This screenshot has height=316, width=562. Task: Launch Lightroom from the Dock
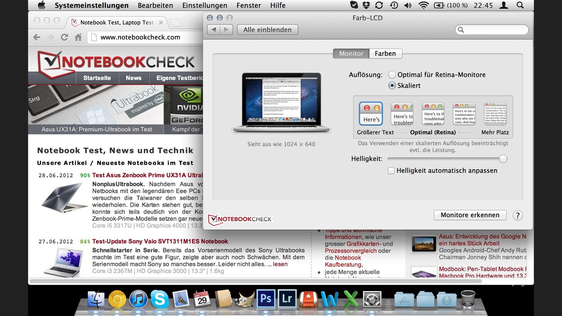coord(287,299)
